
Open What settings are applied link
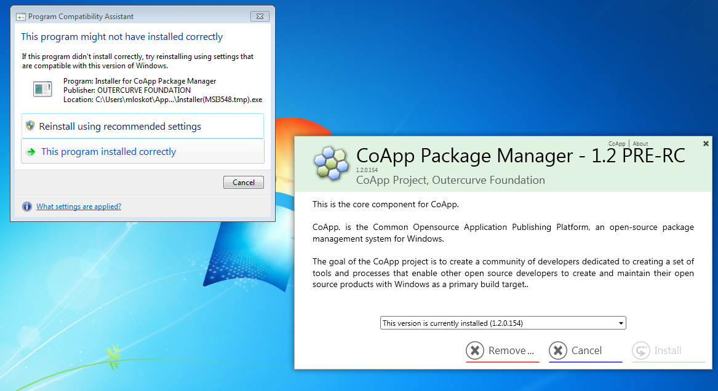(x=79, y=207)
